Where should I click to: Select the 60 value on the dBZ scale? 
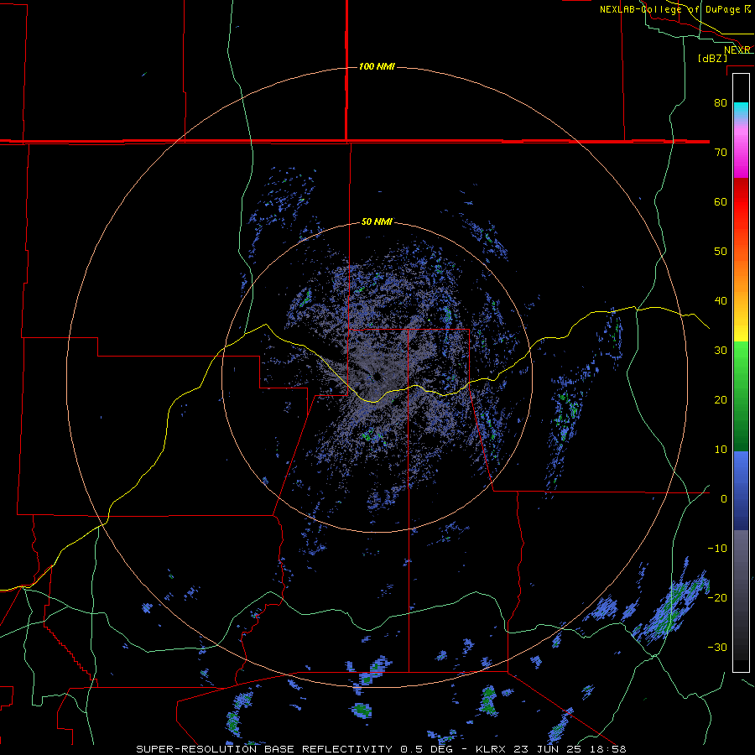tap(721, 201)
